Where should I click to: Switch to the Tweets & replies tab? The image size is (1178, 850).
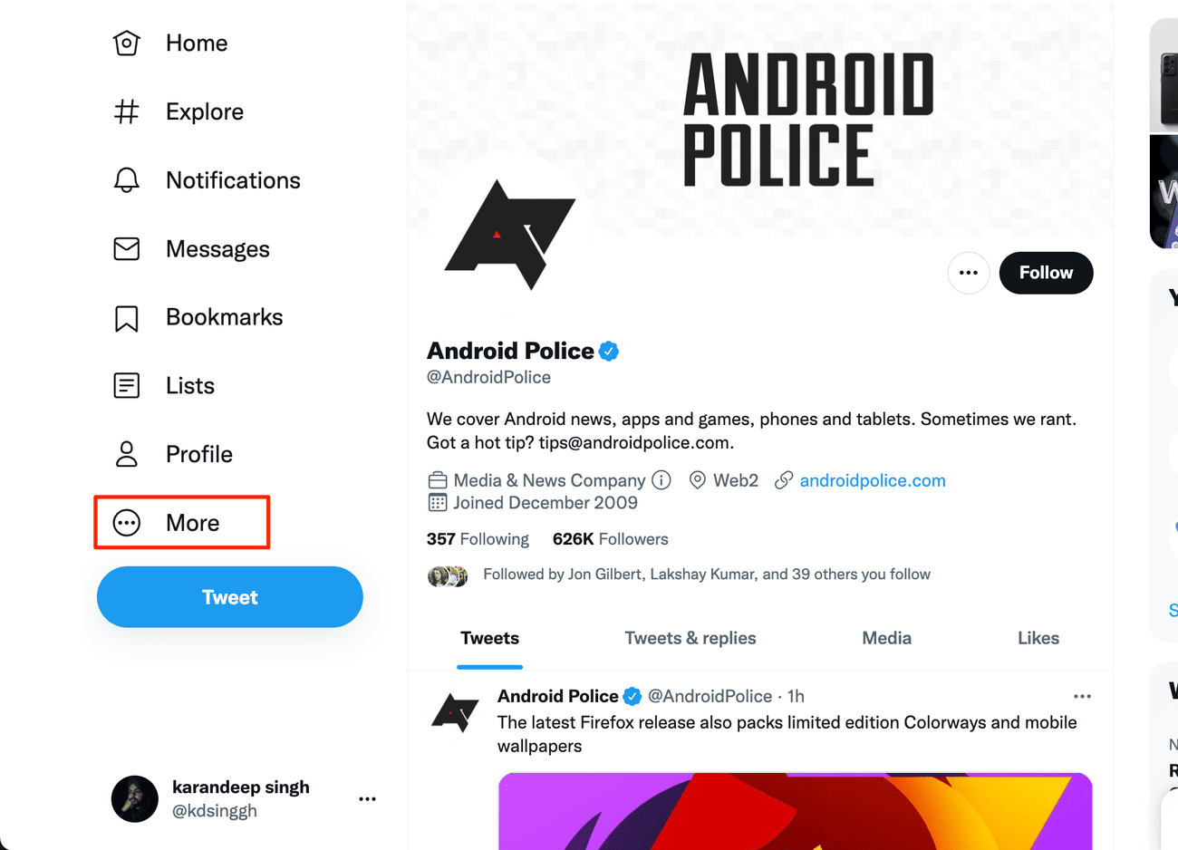(x=690, y=638)
